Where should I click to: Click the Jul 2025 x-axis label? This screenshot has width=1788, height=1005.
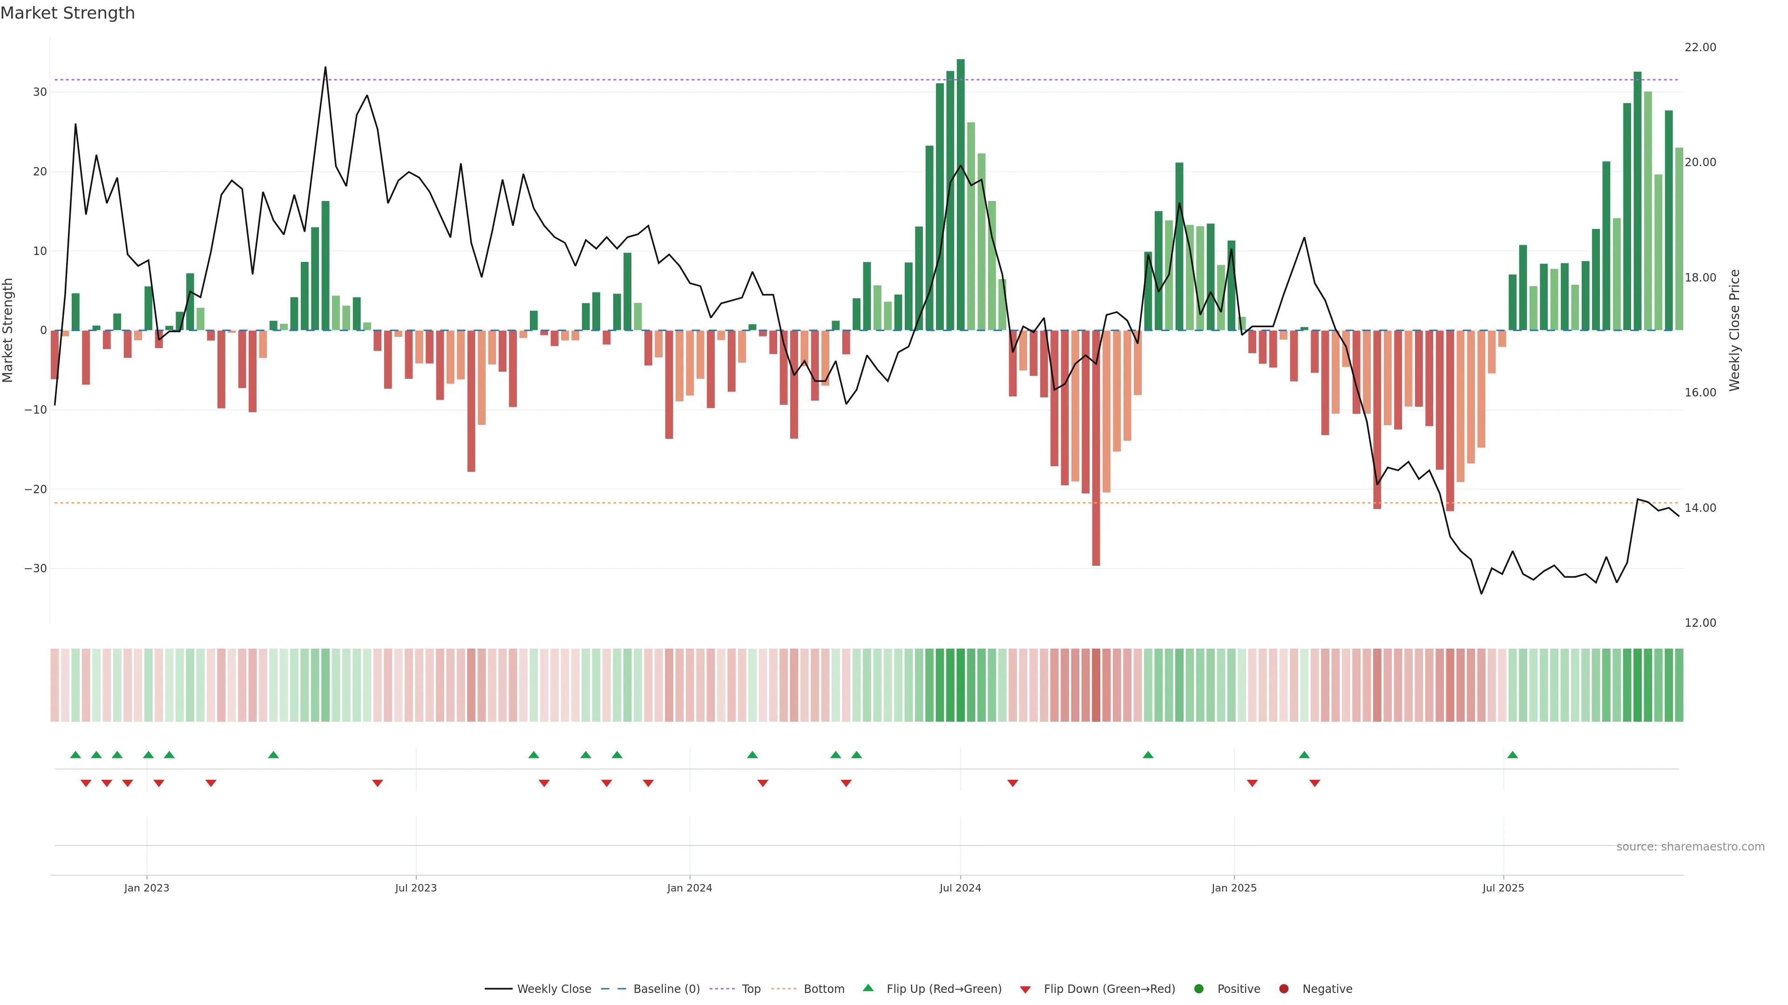(x=1503, y=888)
